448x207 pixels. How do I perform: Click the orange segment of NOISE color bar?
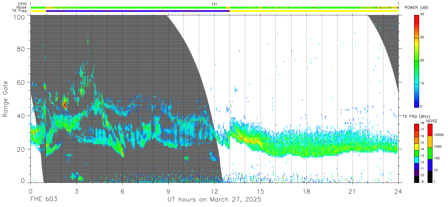[x=430, y=142]
